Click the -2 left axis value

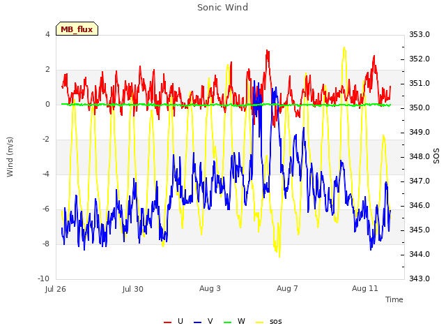point(46,140)
